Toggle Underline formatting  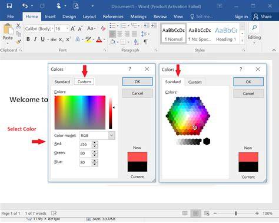click(42, 40)
